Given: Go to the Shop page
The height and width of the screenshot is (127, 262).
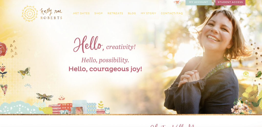Looking at the screenshot, I should [99, 13].
